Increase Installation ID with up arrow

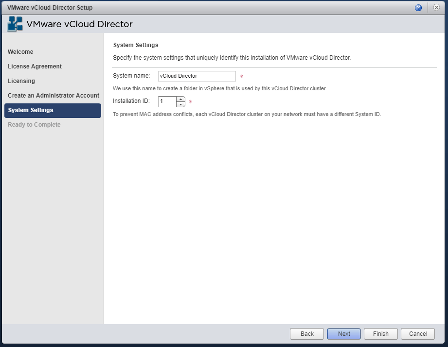181,99
